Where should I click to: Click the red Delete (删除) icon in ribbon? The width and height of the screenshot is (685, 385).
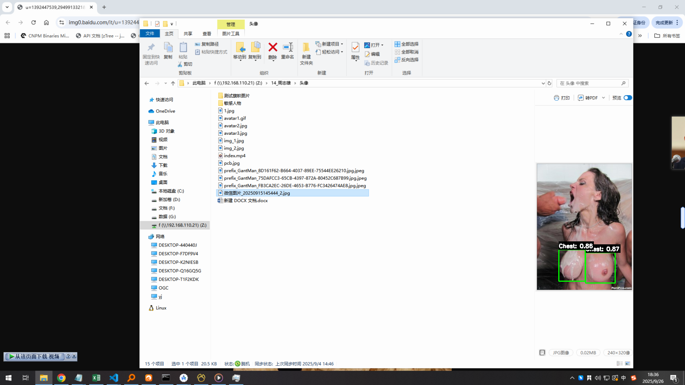[273, 50]
